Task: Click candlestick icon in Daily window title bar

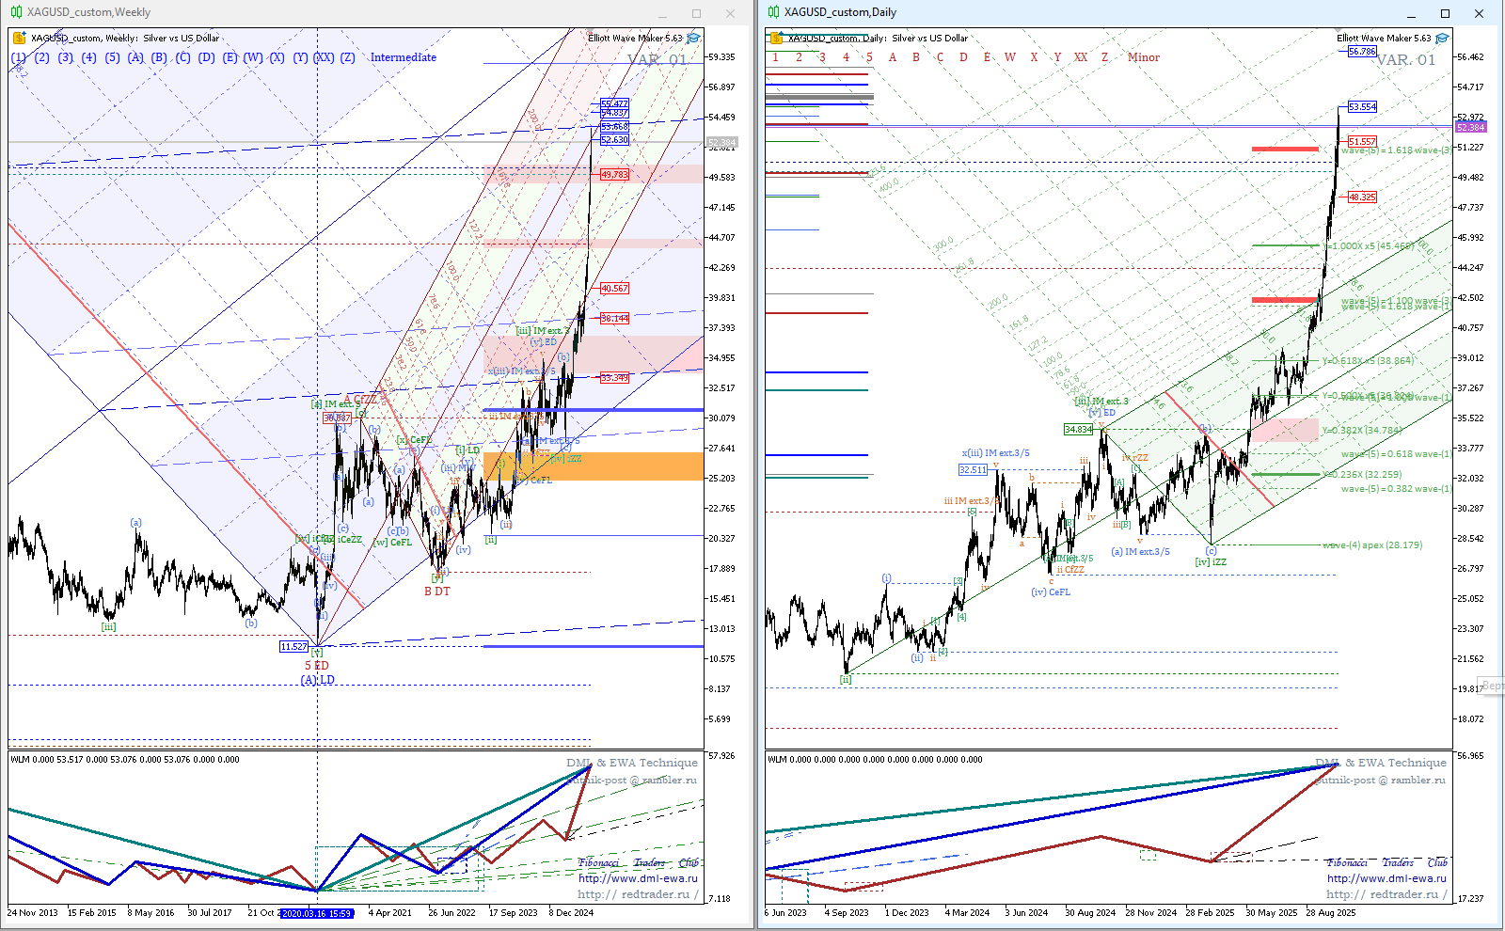Action: [x=773, y=12]
